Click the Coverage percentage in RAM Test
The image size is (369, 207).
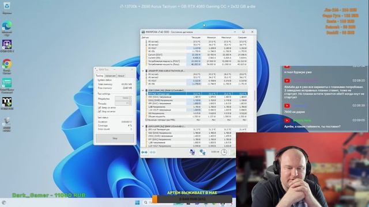coord(130,125)
